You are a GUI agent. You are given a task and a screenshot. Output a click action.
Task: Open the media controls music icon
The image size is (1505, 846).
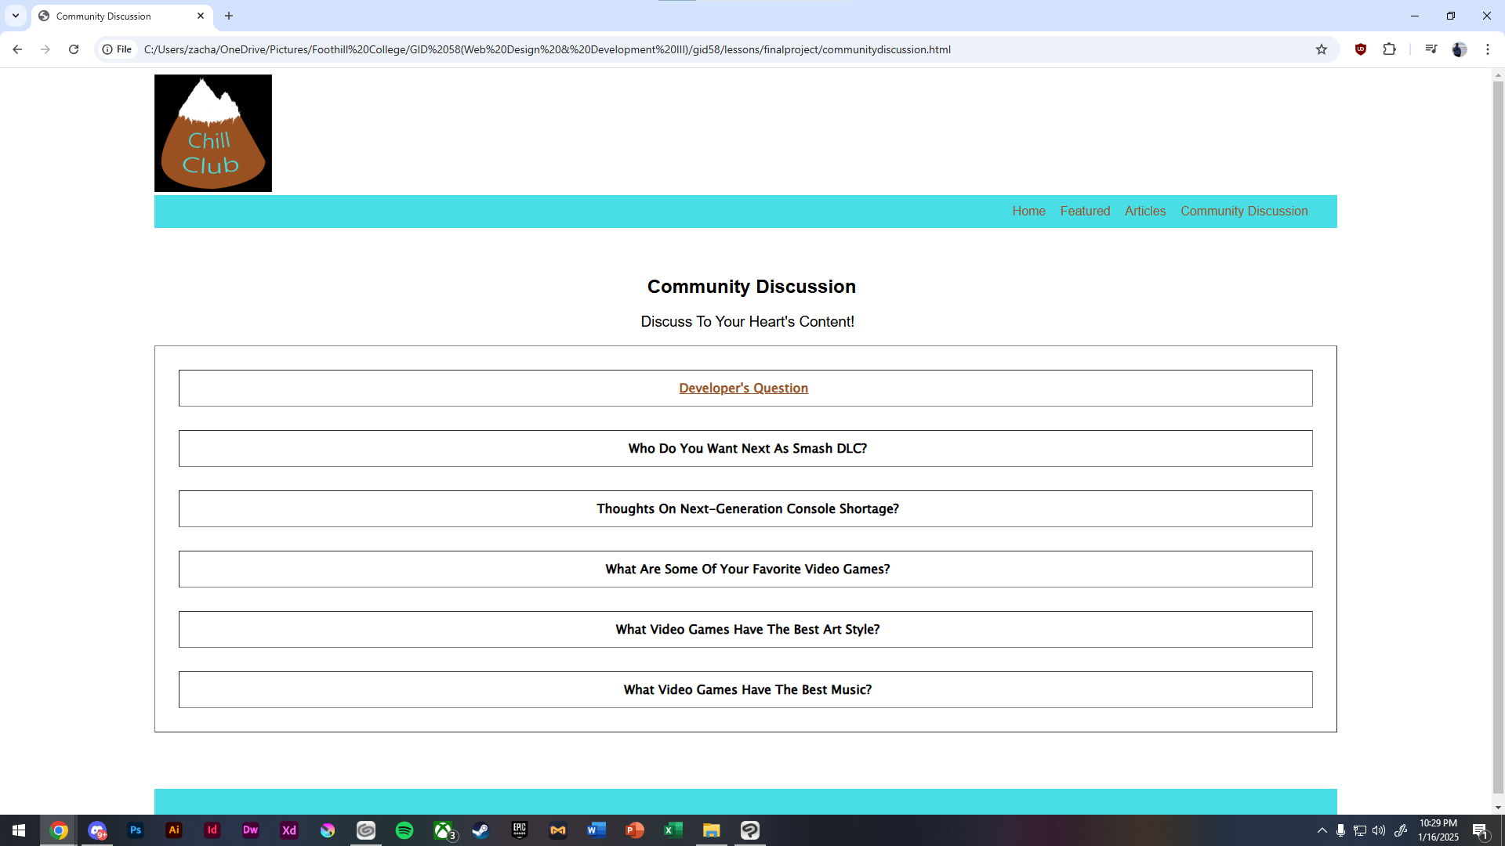pyautogui.click(x=1431, y=49)
